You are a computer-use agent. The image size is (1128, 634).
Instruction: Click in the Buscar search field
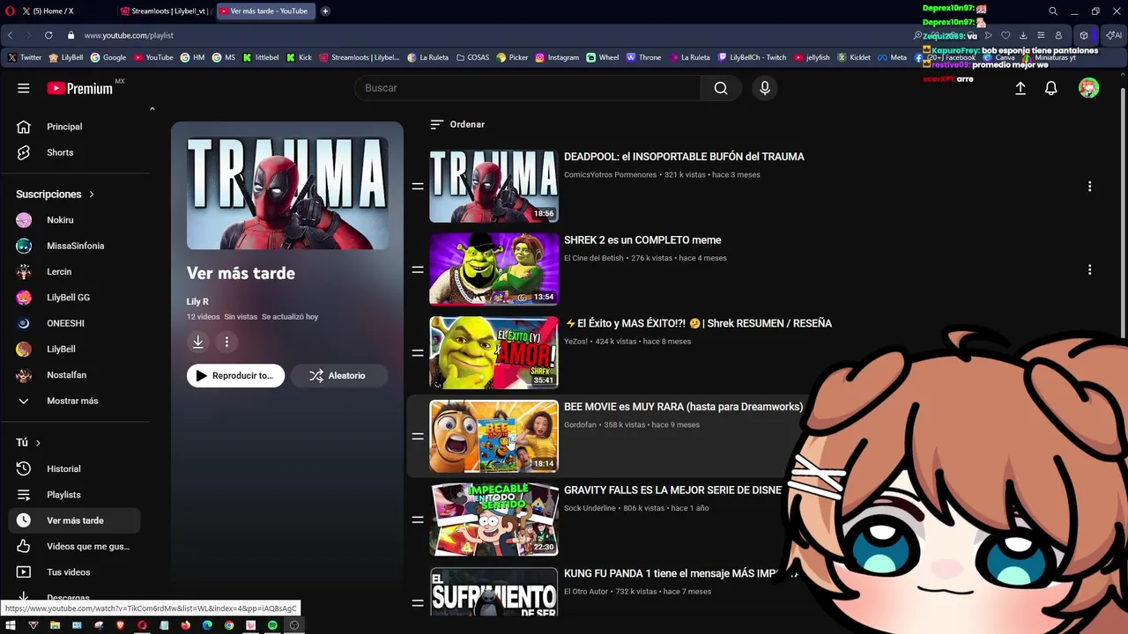coord(529,88)
